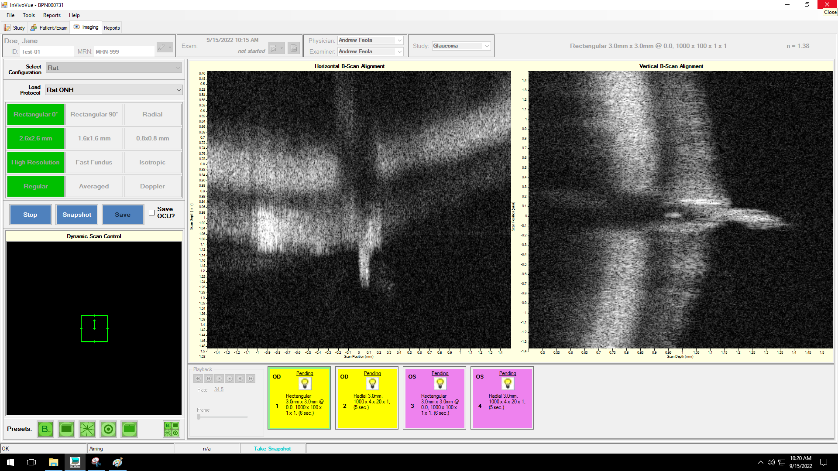Select the split-screen preset icon
The width and height of the screenshot is (838, 471).
point(129,429)
